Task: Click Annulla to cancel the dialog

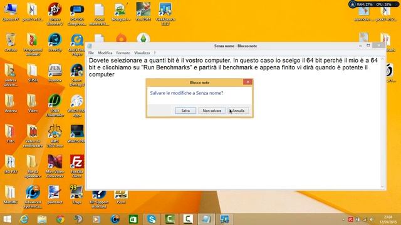Action: 238,111
